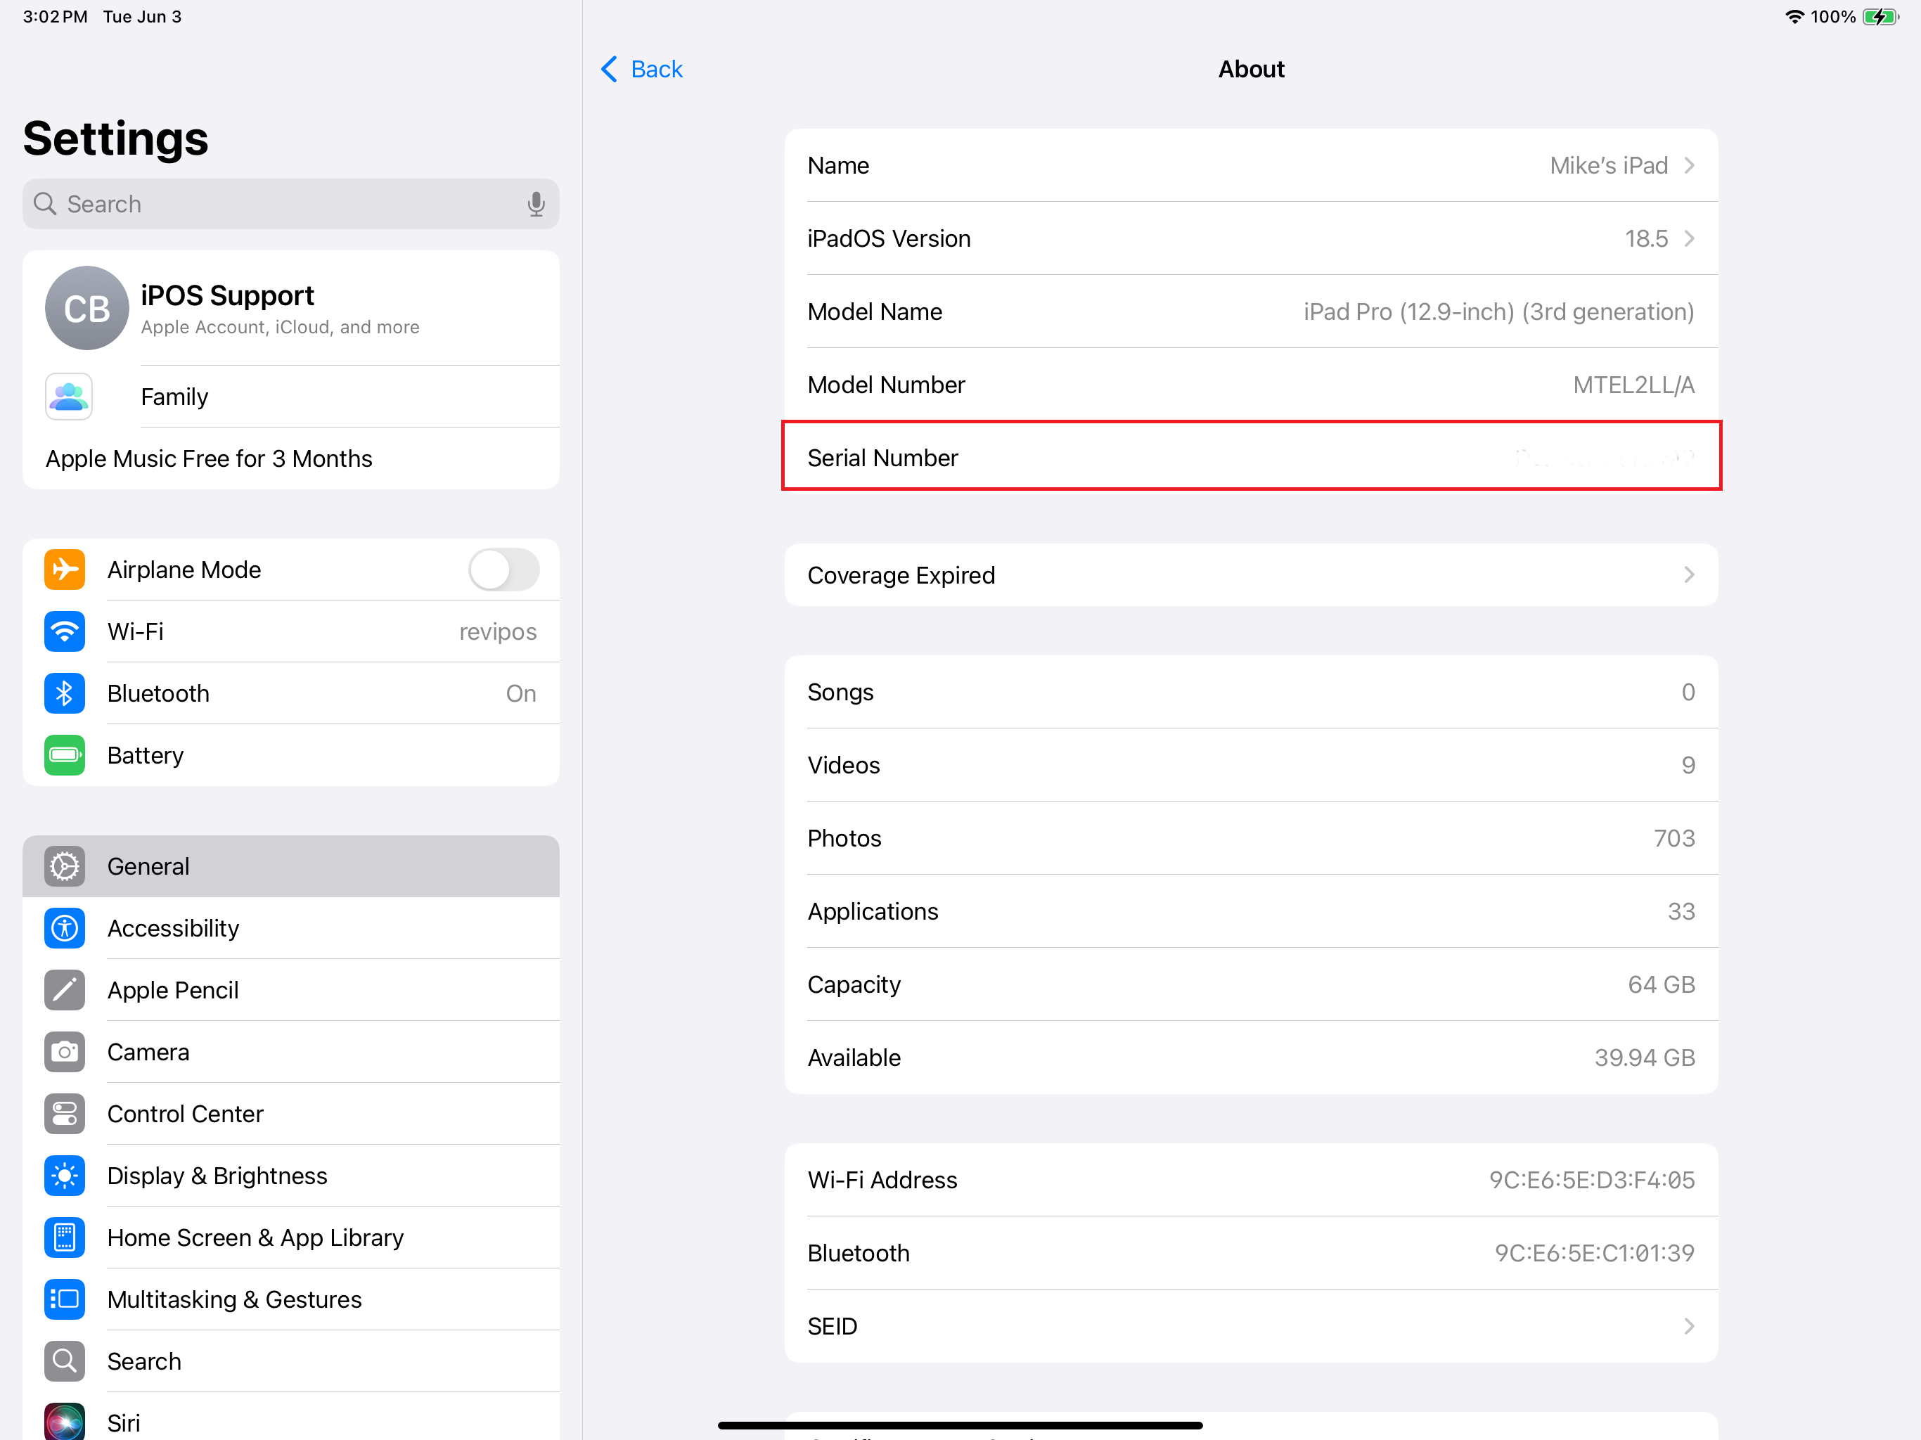This screenshot has width=1921, height=1440.
Task: Tap the Photos count 703
Action: coord(1674,838)
